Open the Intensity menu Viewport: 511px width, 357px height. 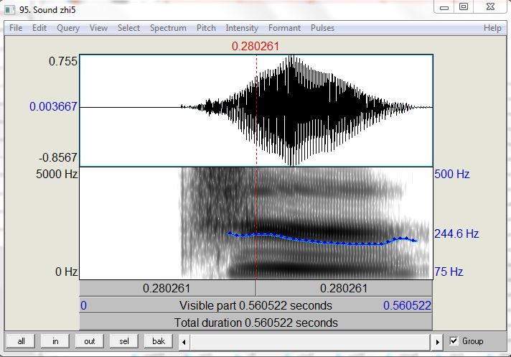(x=242, y=28)
